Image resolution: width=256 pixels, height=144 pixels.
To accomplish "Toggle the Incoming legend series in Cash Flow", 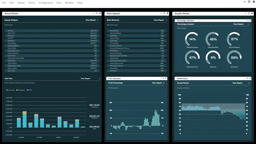I will coord(10,90).
